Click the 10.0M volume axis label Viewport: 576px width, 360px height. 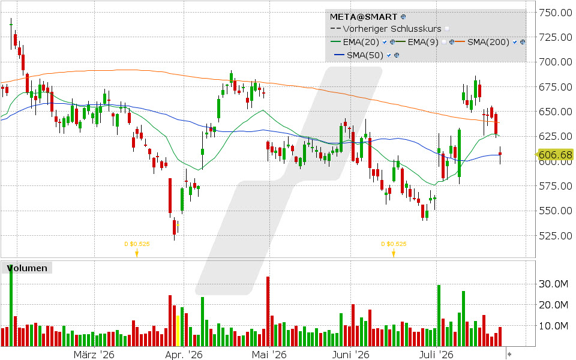click(x=553, y=326)
